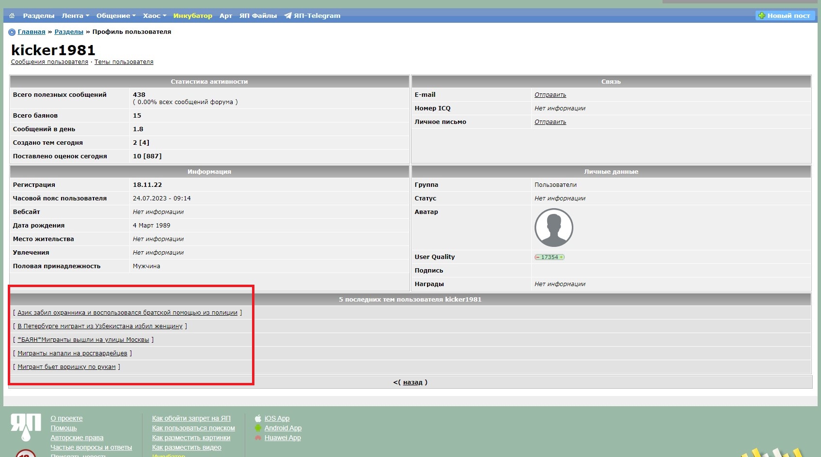Open the Huawei App link
This screenshot has height=457, width=821.
(x=283, y=438)
